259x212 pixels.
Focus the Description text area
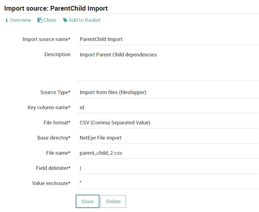tap(168, 65)
